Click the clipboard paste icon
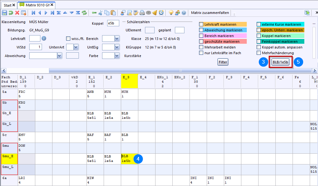 pos(113,13)
